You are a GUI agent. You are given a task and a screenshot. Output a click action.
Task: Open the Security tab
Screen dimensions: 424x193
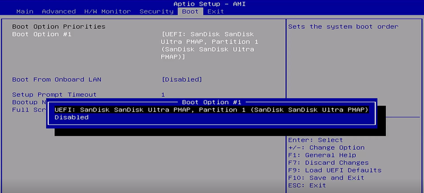[156, 12]
